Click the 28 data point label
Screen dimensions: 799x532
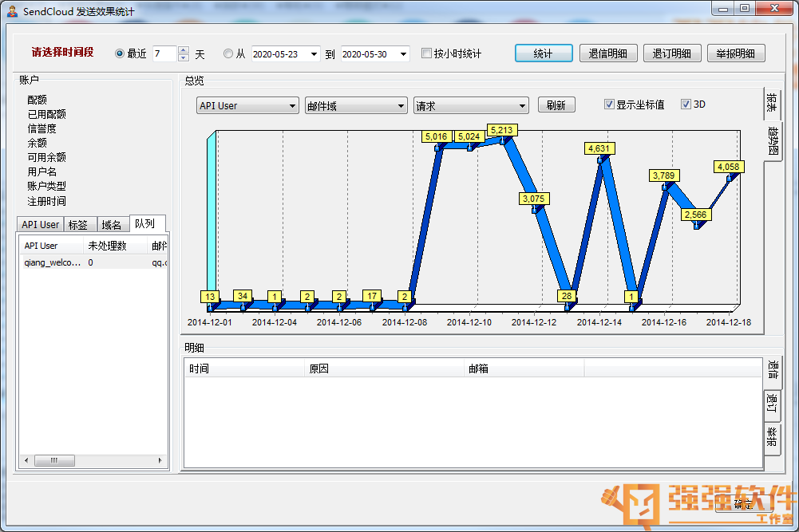pos(567,296)
